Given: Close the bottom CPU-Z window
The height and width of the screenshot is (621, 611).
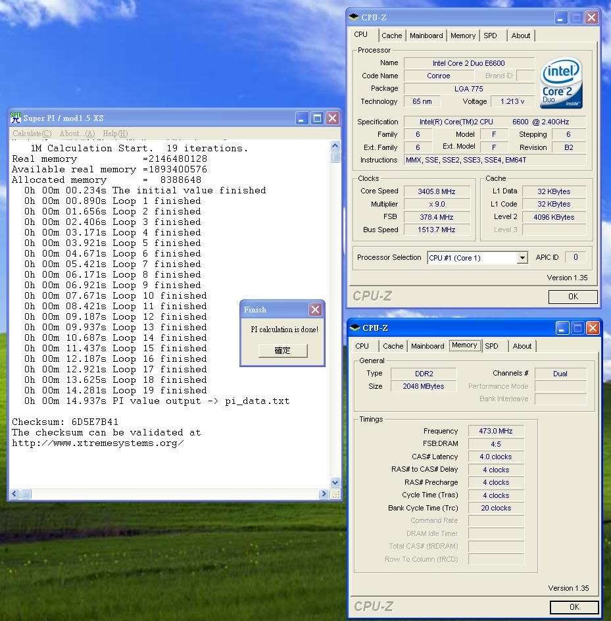Looking at the screenshot, I should click(593, 328).
